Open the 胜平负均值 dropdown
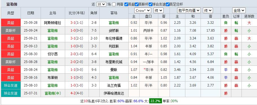 (189, 11)
